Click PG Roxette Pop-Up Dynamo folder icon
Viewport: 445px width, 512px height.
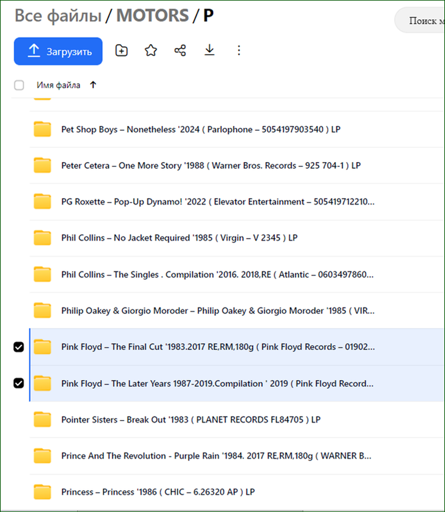tap(43, 201)
